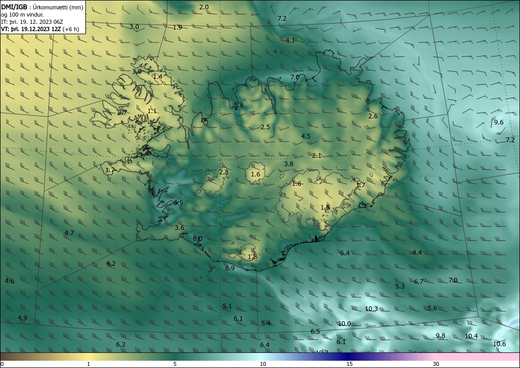Click the 4.6 value label
This screenshot has height=368, width=520.
click(9, 281)
